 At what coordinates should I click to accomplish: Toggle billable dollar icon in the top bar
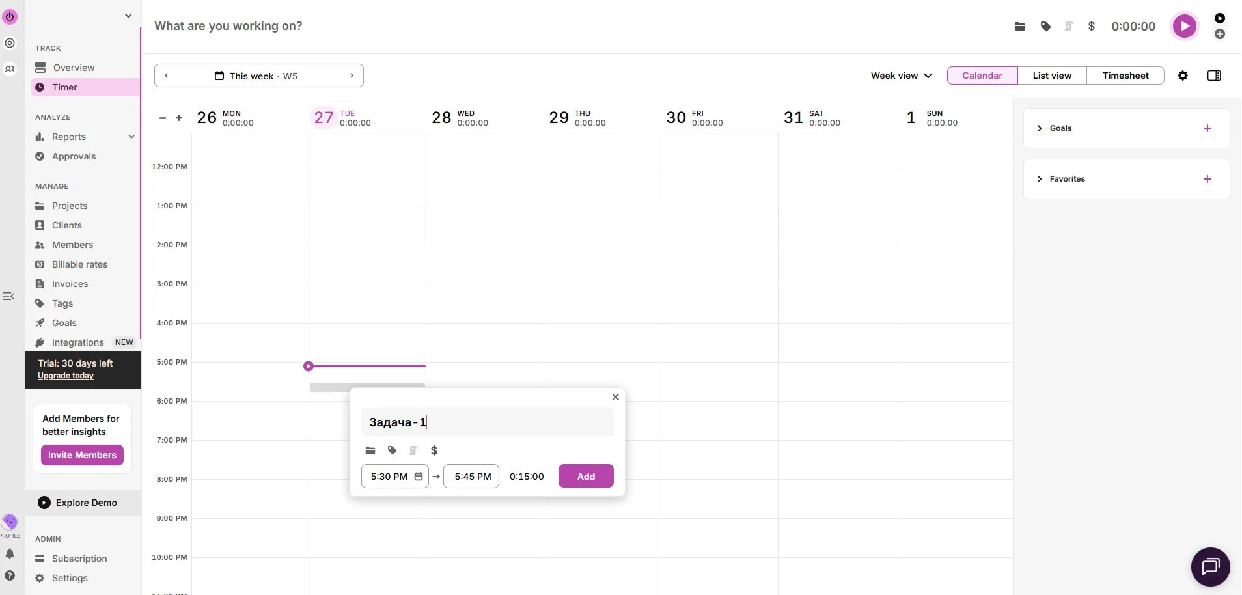click(x=1092, y=27)
